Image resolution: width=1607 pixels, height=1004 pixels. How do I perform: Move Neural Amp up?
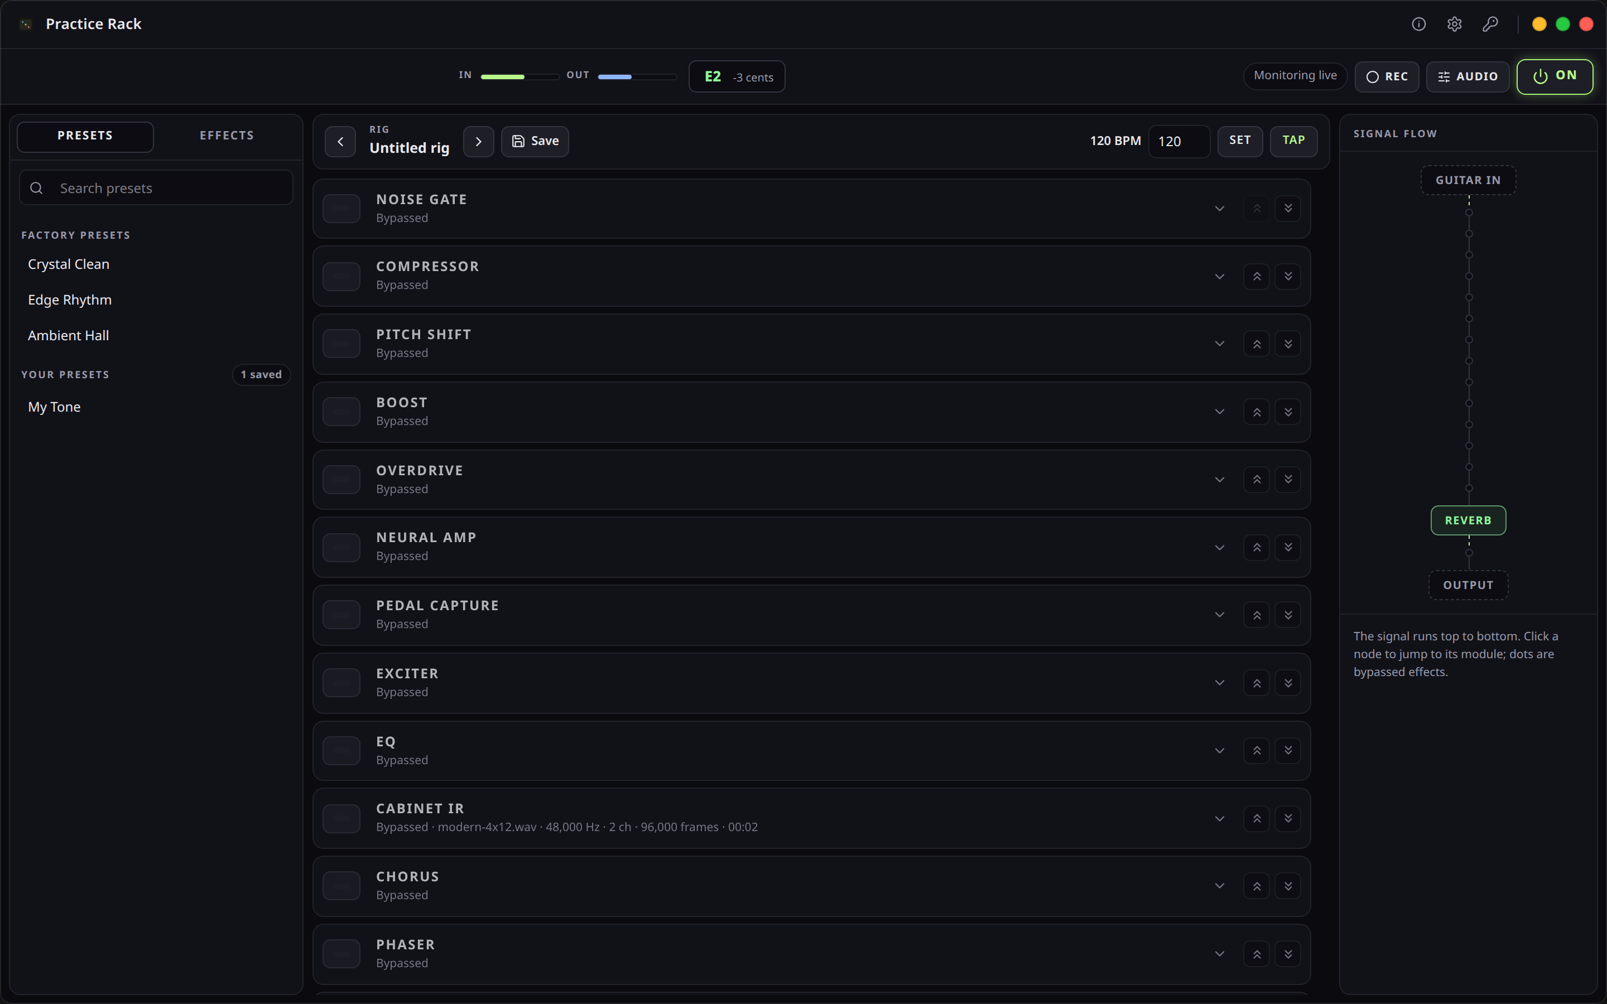1257,547
